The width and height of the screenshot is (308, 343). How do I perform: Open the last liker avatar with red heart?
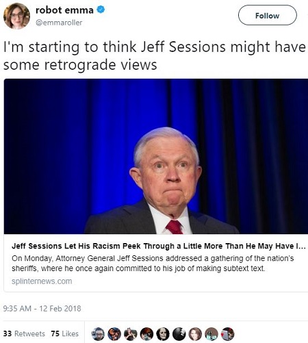coord(228,334)
